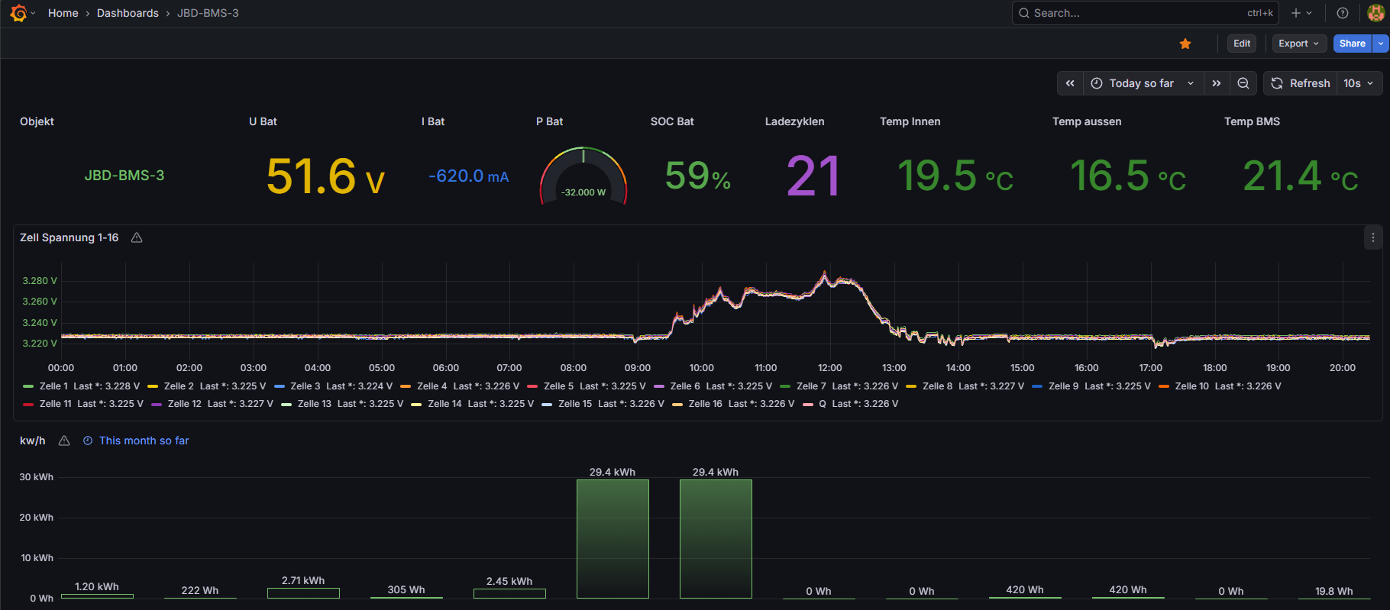Viewport: 1390px width, 610px height.
Task: Click the blue Share button
Action: 1352,44
